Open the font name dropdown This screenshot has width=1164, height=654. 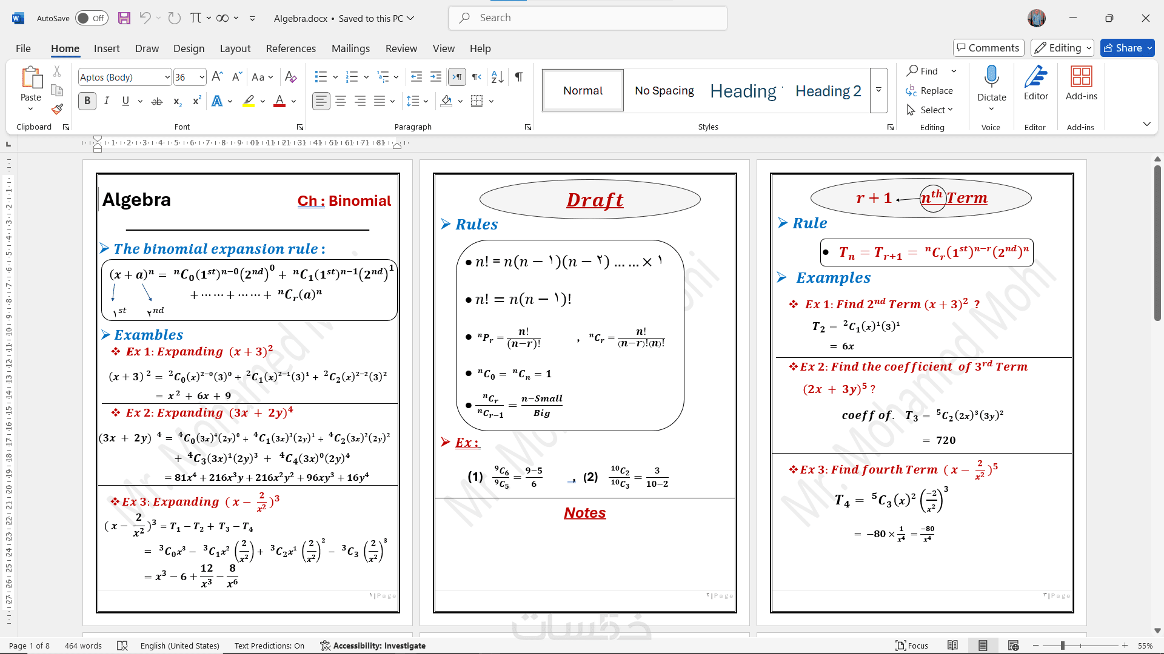tap(167, 77)
